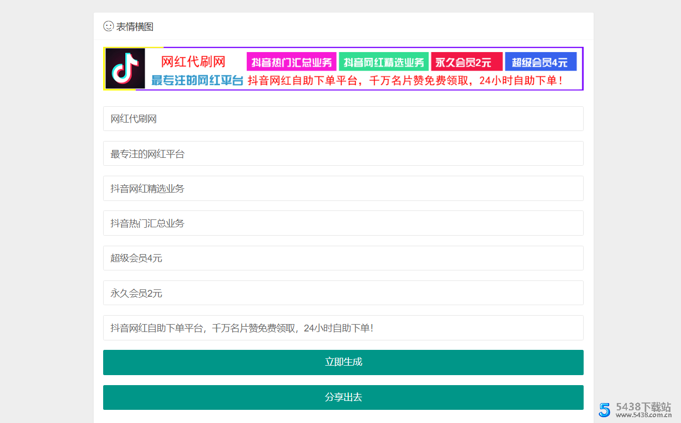681x423 pixels.
Task: Focus the 最专注的网红平台 input field
Action: click(x=343, y=154)
